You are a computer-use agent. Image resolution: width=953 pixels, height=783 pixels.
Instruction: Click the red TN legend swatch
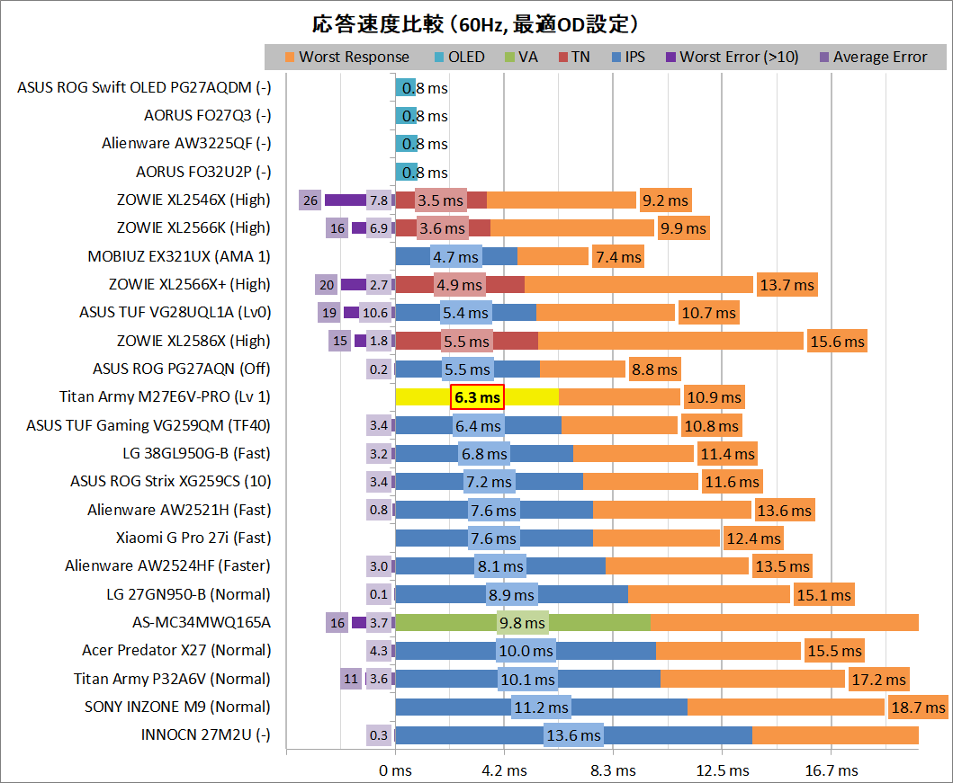tap(563, 57)
